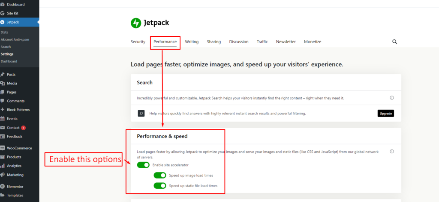
Task: Open Dashboard under Jetpack submenu
Action: pyautogui.click(x=9, y=61)
